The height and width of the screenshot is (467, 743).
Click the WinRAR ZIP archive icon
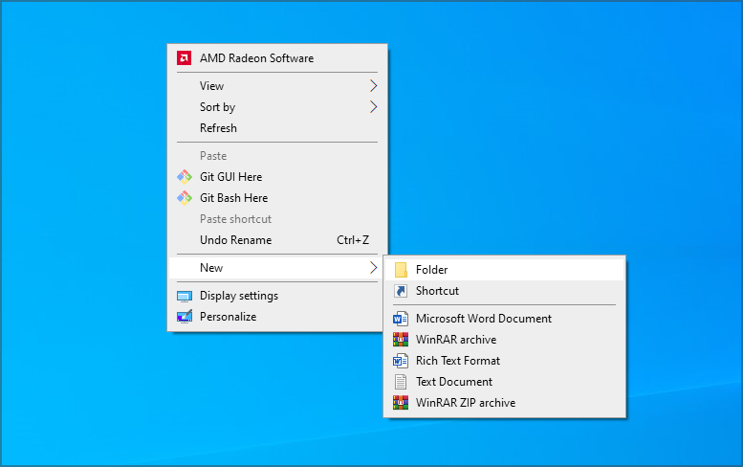(401, 403)
